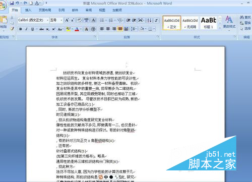Apply the 无间隔 style
The height and width of the screenshot is (182, 252).
point(190,23)
